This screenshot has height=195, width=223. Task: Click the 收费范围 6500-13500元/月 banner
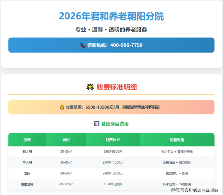tap(111, 107)
